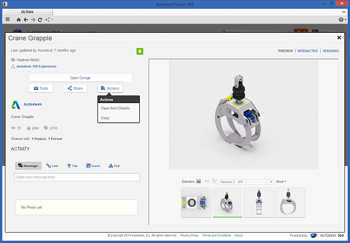Click the Share button

coord(75,88)
